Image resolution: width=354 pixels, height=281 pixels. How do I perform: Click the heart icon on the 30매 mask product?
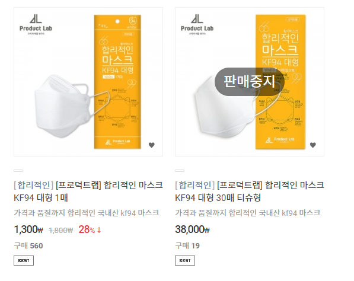pos(313,145)
